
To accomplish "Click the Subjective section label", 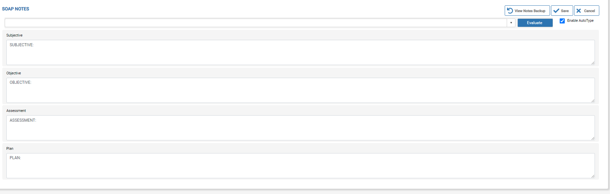I will 14,35.
